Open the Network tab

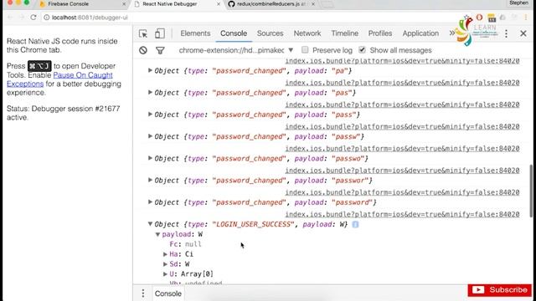[x=307, y=33]
